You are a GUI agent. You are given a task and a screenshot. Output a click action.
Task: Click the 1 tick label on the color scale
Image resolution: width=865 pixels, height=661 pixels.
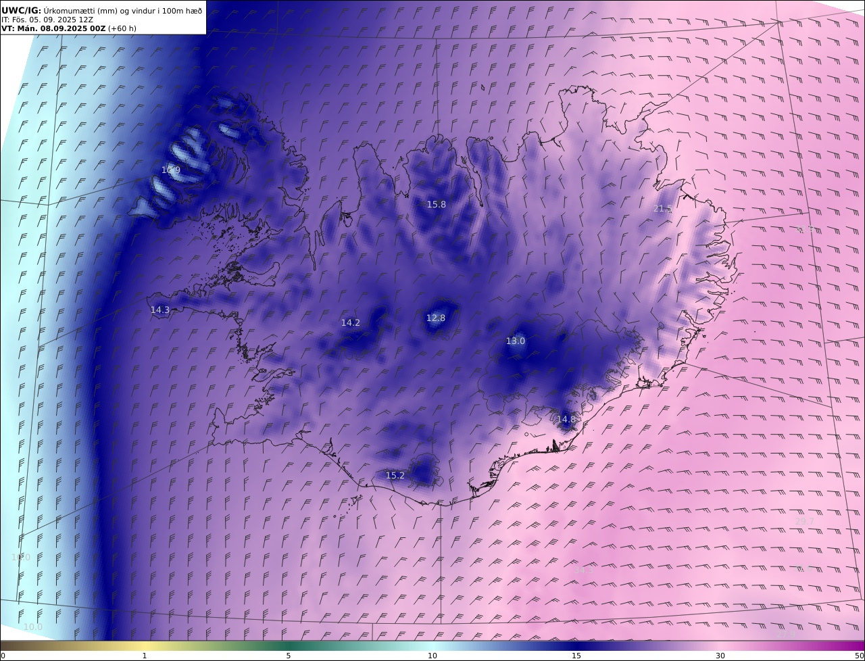(145, 656)
